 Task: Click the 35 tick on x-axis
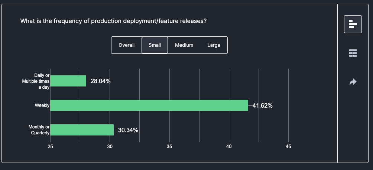(x=169, y=147)
